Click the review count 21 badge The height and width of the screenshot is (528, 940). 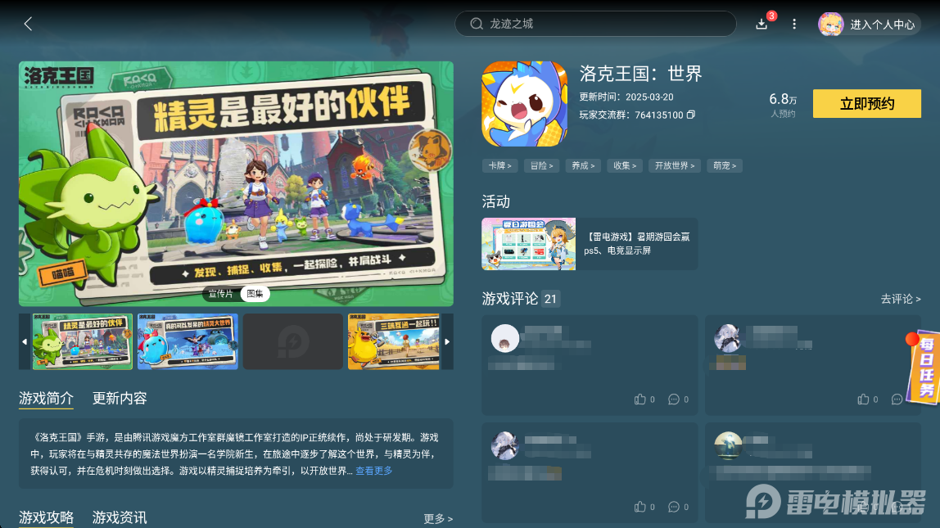pyautogui.click(x=550, y=299)
